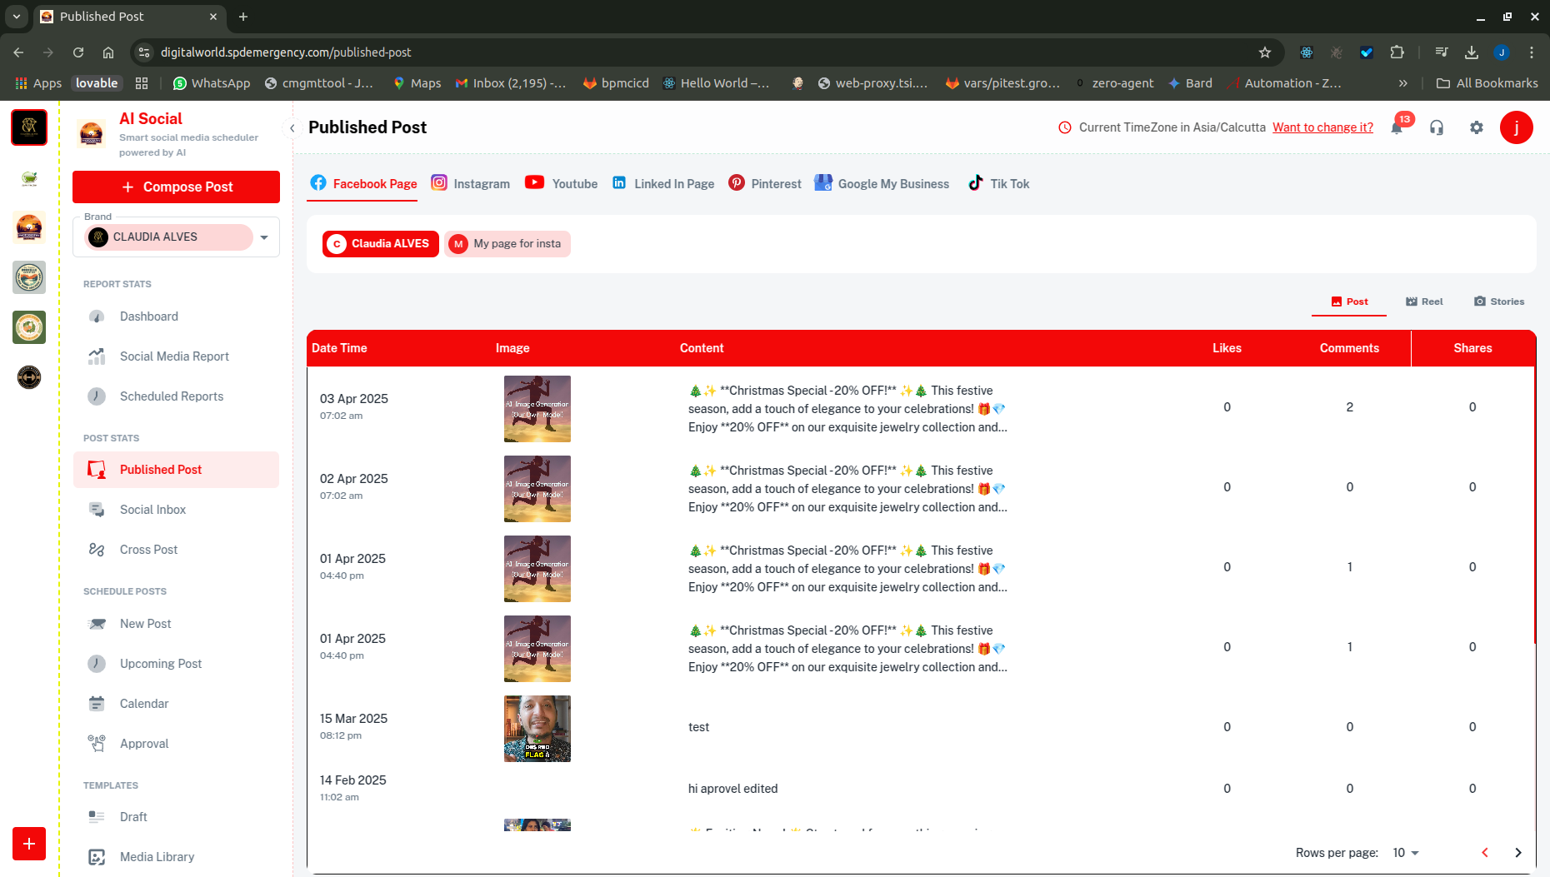The height and width of the screenshot is (877, 1550).
Task: Open the 15 Mar 2025 post thumbnail
Action: coord(537,729)
